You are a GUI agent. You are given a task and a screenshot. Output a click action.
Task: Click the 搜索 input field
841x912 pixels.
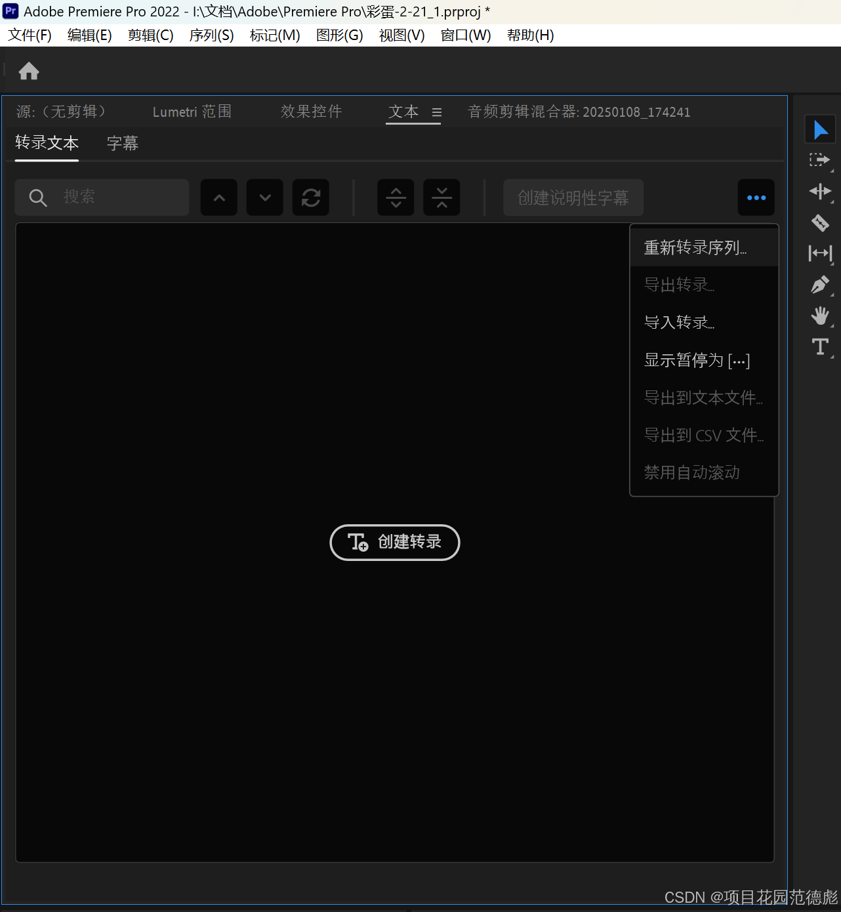[x=102, y=197]
